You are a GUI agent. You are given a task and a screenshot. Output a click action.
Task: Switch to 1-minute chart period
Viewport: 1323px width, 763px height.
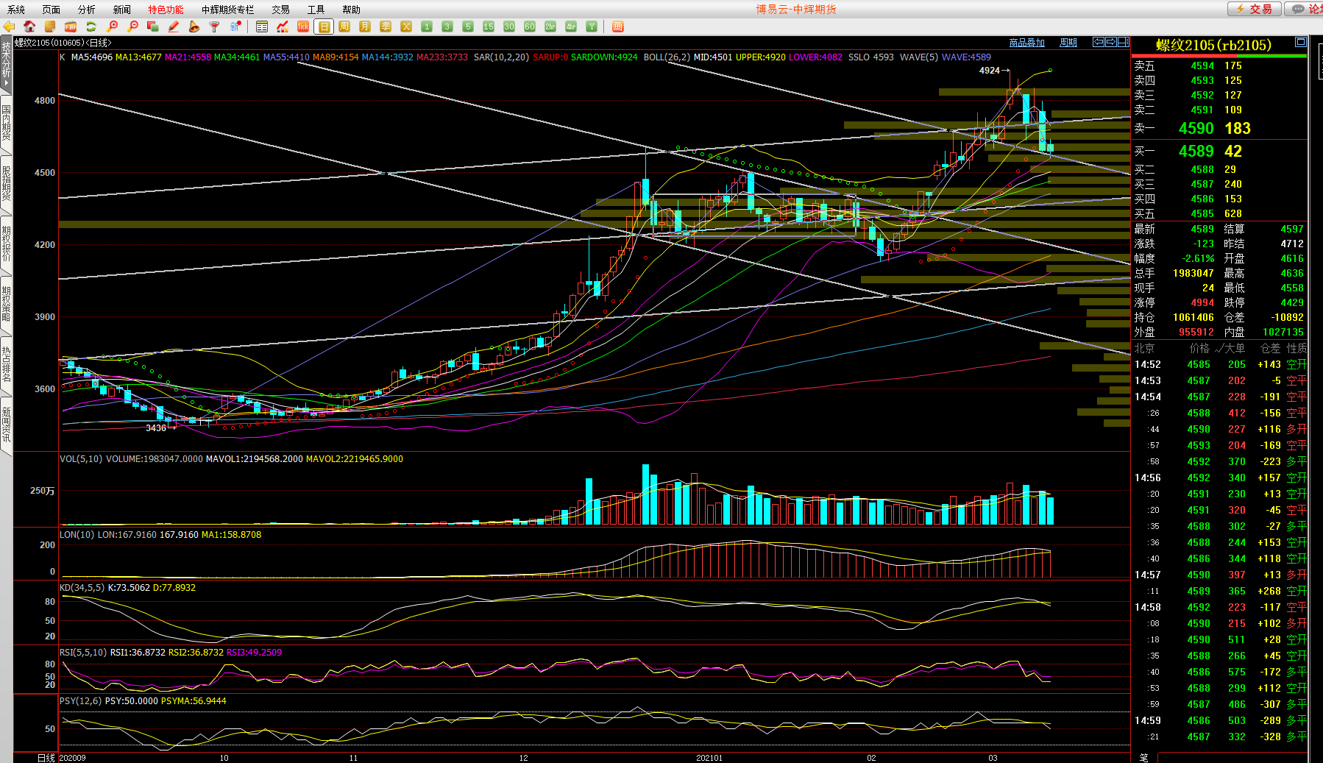[x=427, y=26]
